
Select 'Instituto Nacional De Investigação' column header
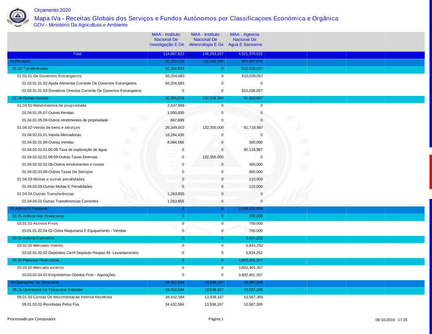click(166, 39)
